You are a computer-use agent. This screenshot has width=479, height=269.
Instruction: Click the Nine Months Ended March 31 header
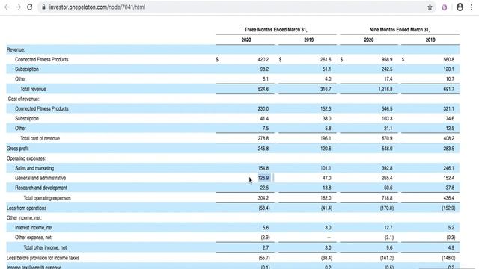400,30
